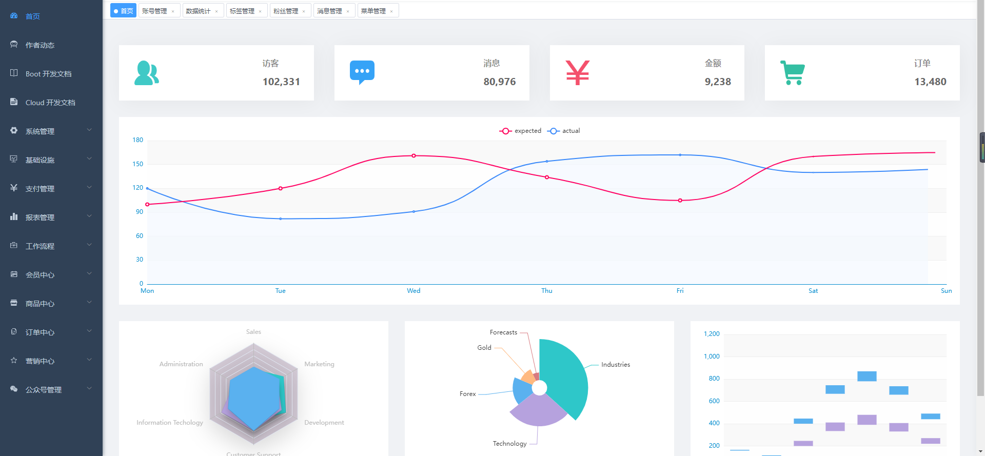The image size is (985, 456).
Task: Click the Boot 开发文档 book icon
Action: click(14, 73)
